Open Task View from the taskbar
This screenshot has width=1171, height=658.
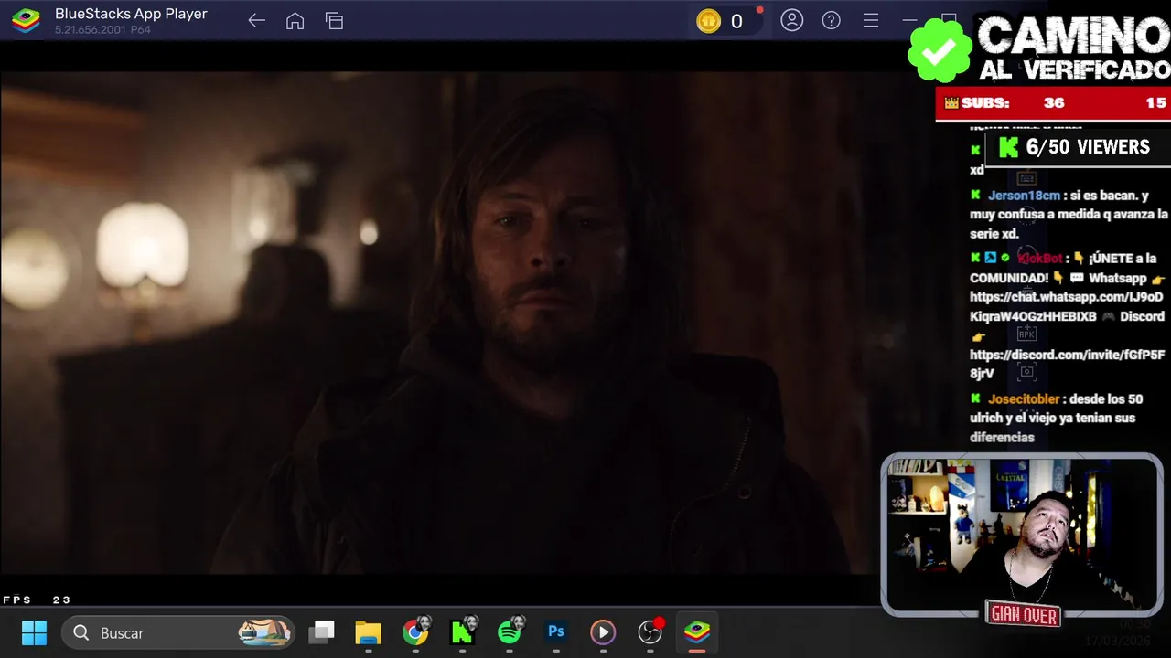321,632
